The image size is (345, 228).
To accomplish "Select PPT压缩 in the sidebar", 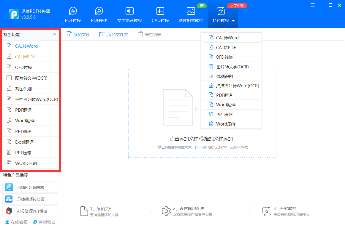I will 30,152.
